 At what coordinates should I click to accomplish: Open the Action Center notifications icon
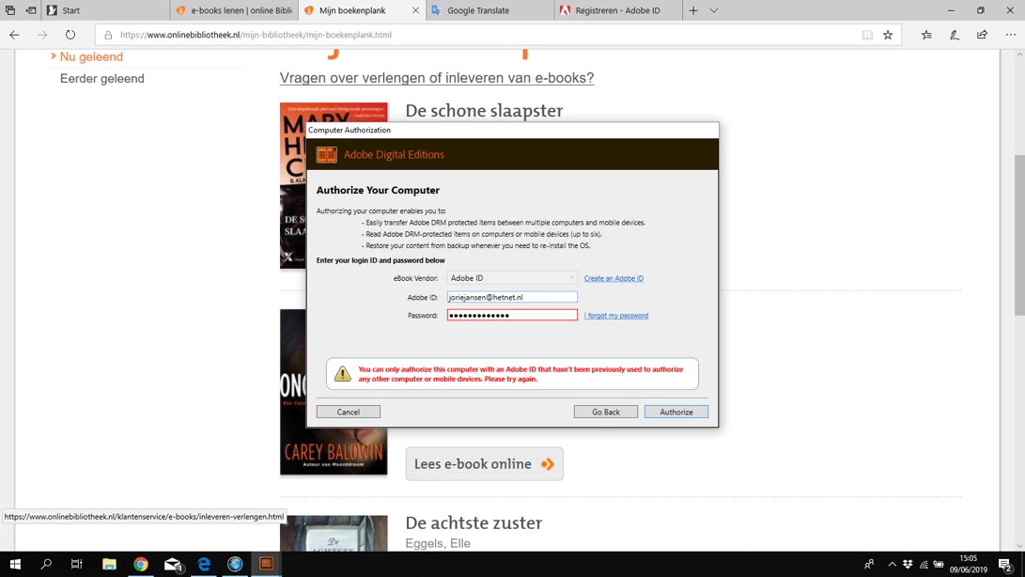click(x=1006, y=564)
